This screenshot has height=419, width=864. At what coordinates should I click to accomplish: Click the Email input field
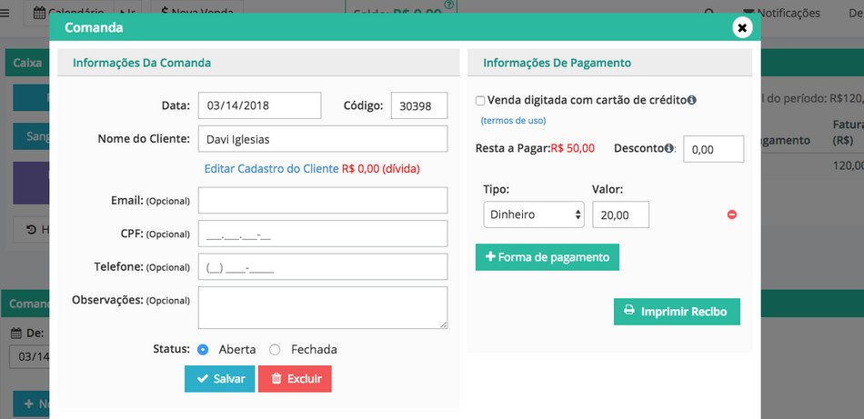pyautogui.click(x=323, y=201)
